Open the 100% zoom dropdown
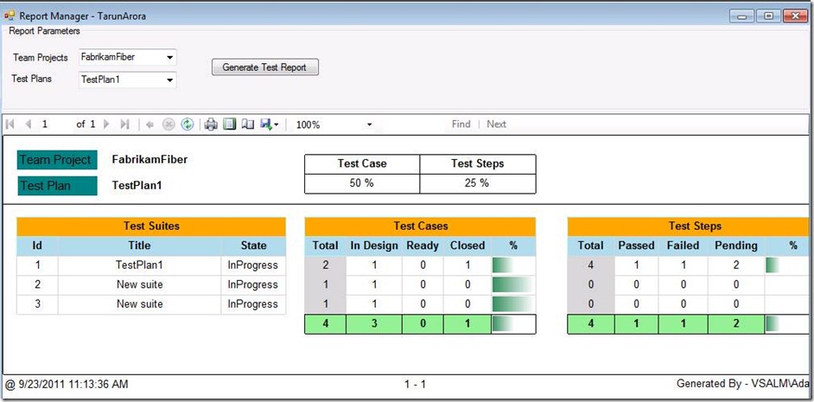 [x=369, y=124]
